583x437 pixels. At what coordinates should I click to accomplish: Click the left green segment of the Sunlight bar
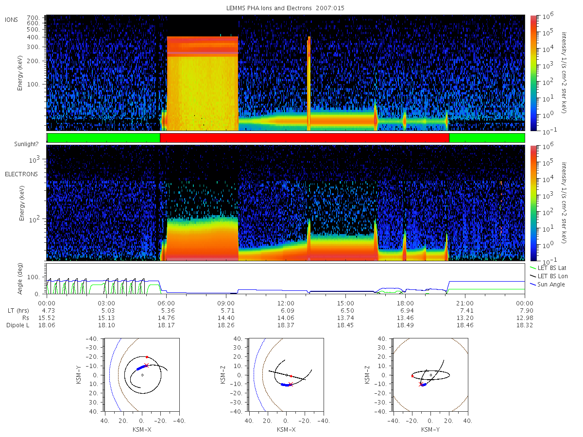(103, 138)
